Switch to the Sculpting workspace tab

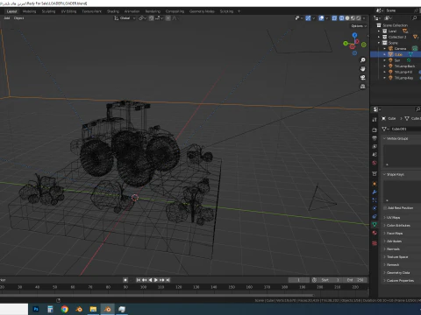48,11
